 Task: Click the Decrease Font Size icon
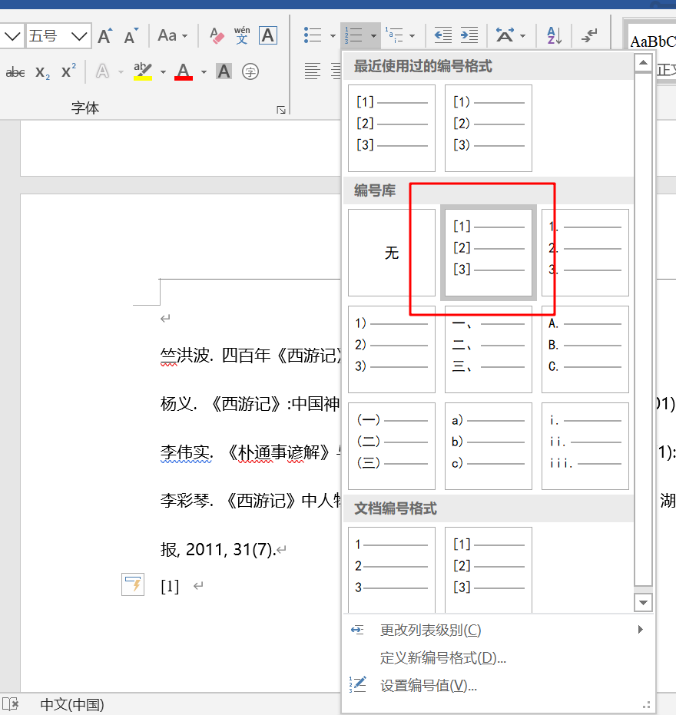point(131,35)
